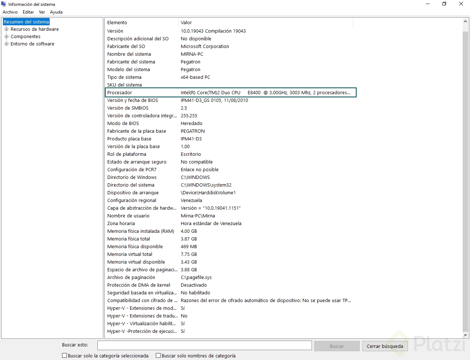Image resolution: width=470 pixels, height=360 pixels.
Task: Select the 'Configuración regional' label
Action: click(x=132, y=201)
